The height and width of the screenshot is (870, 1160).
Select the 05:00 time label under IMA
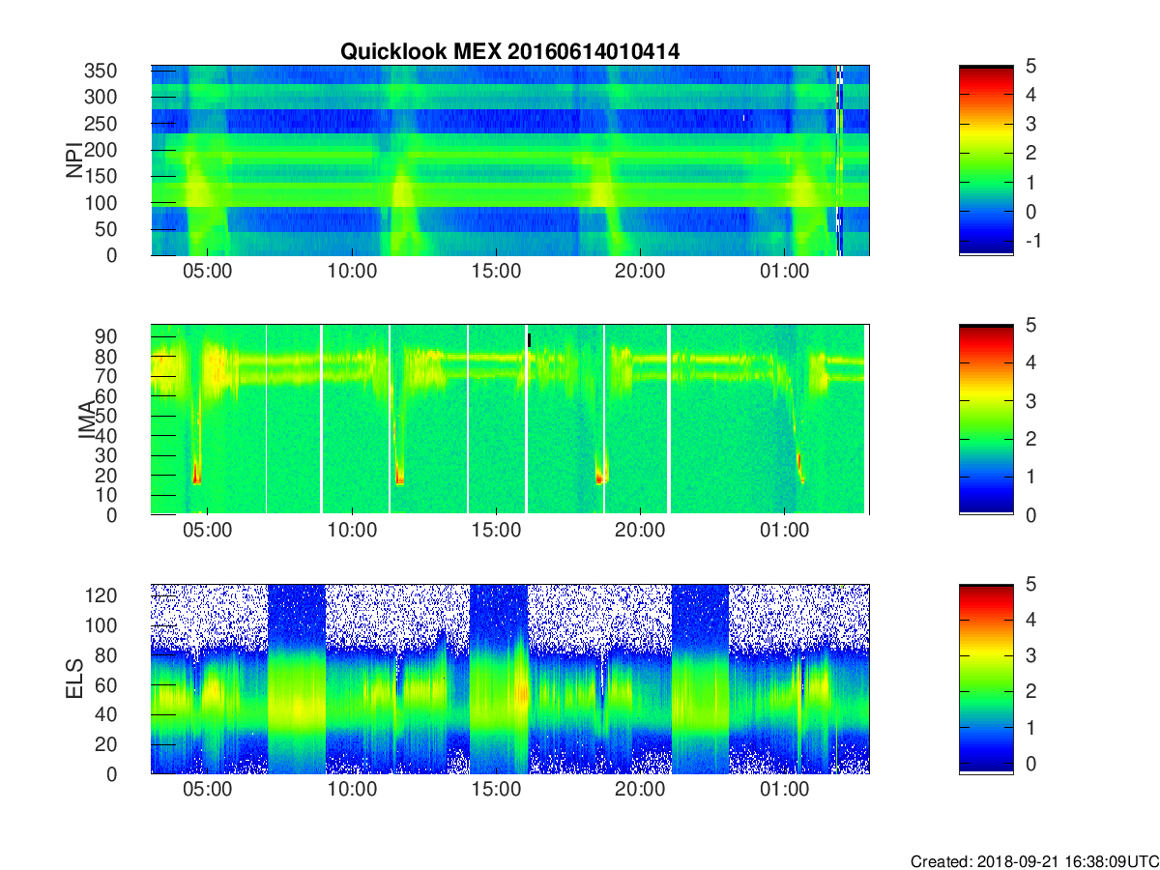coord(208,531)
